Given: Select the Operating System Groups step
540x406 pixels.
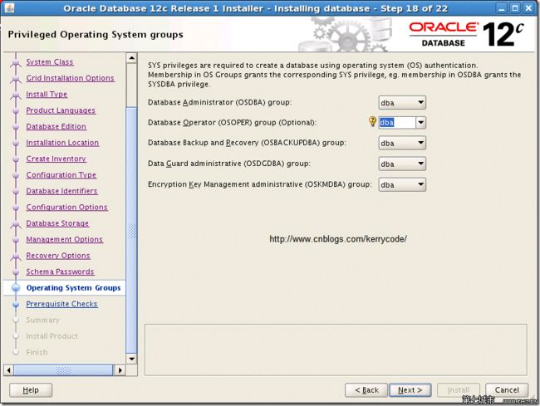Looking at the screenshot, I should (x=73, y=288).
